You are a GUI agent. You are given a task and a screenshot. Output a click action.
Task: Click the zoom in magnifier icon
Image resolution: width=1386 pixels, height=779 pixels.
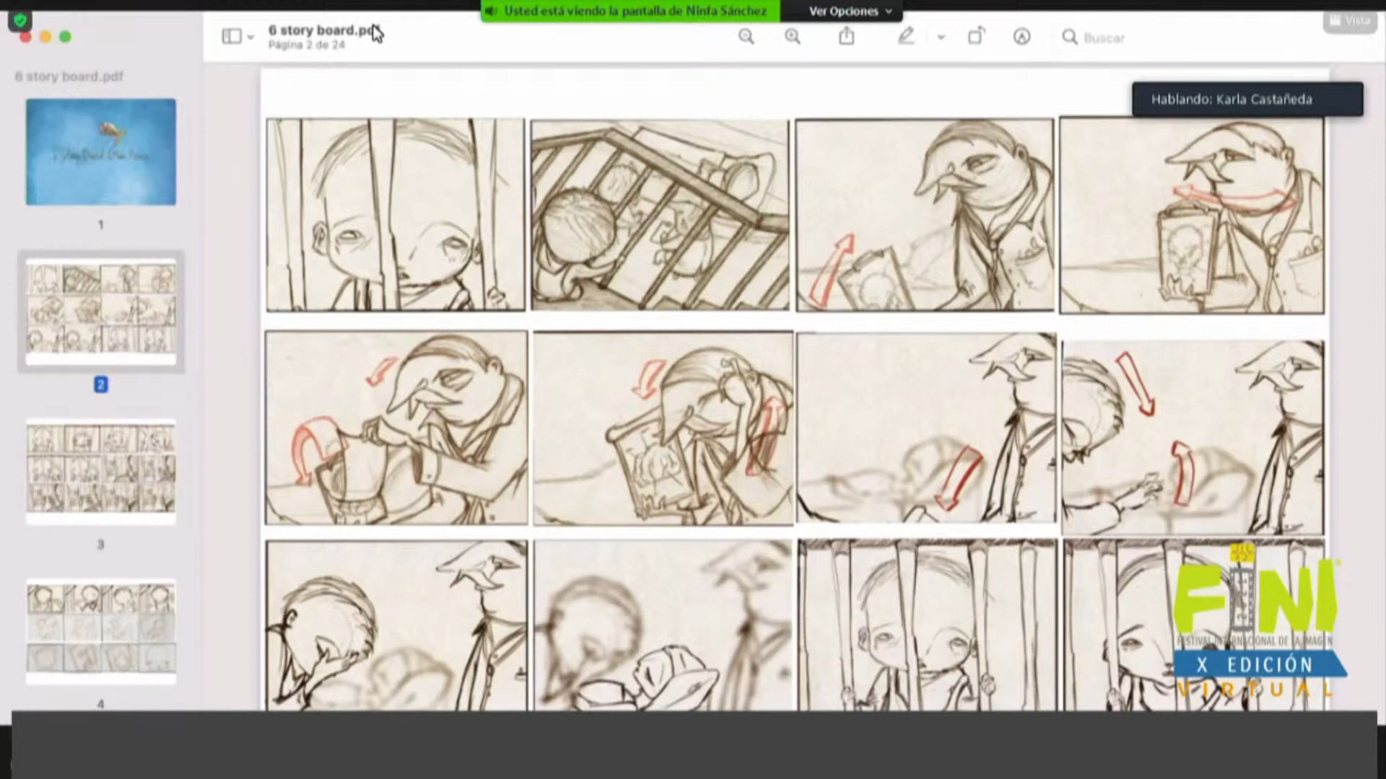(793, 37)
